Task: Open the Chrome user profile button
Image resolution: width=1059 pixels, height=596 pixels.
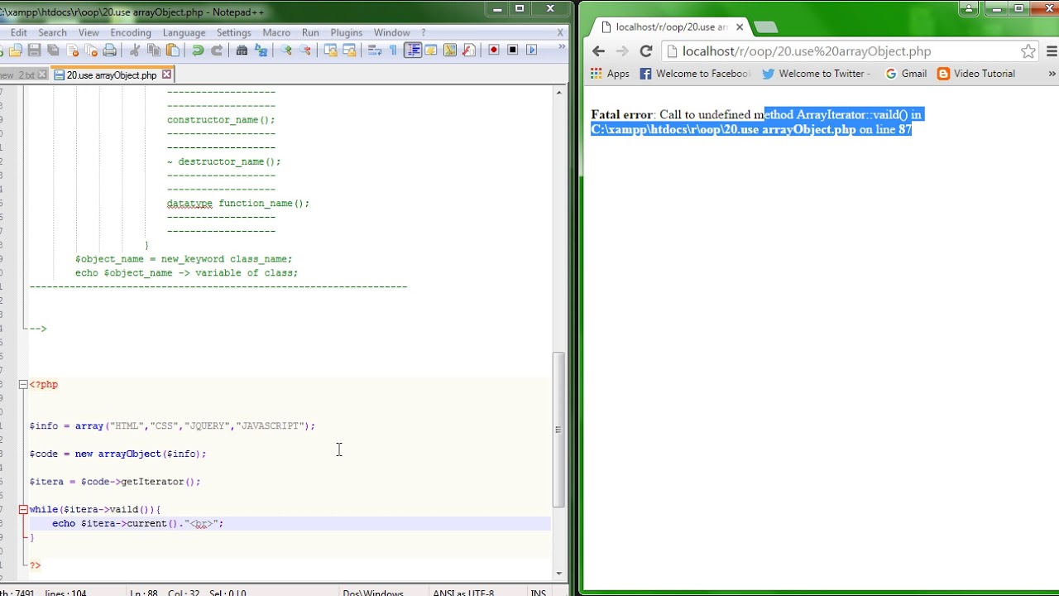Action: [x=969, y=9]
